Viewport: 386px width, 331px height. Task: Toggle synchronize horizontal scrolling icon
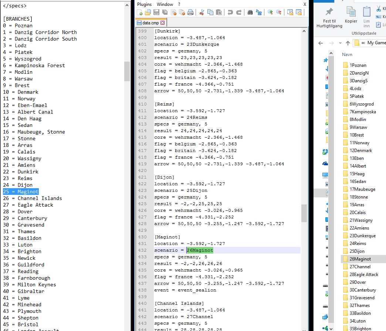[299, 12]
